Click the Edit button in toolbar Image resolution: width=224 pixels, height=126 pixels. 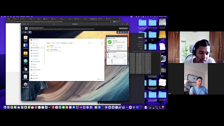(x=54, y=43)
